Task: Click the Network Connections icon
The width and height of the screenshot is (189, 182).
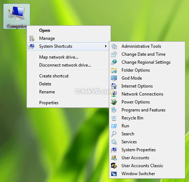Action: (114, 94)
